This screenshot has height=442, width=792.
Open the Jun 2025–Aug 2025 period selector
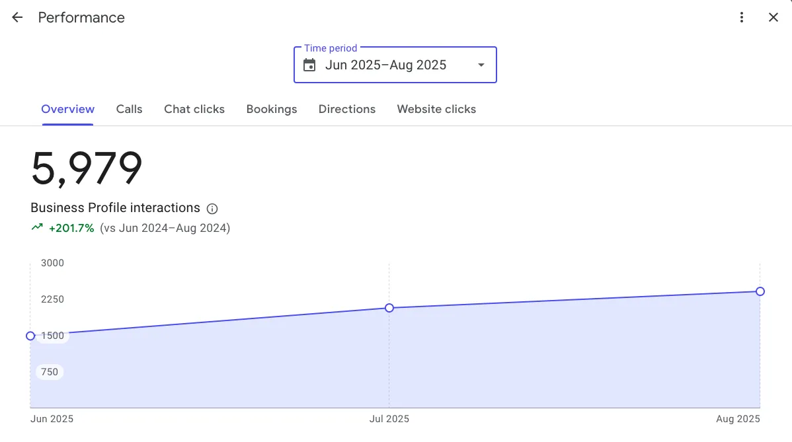(386, 65)
